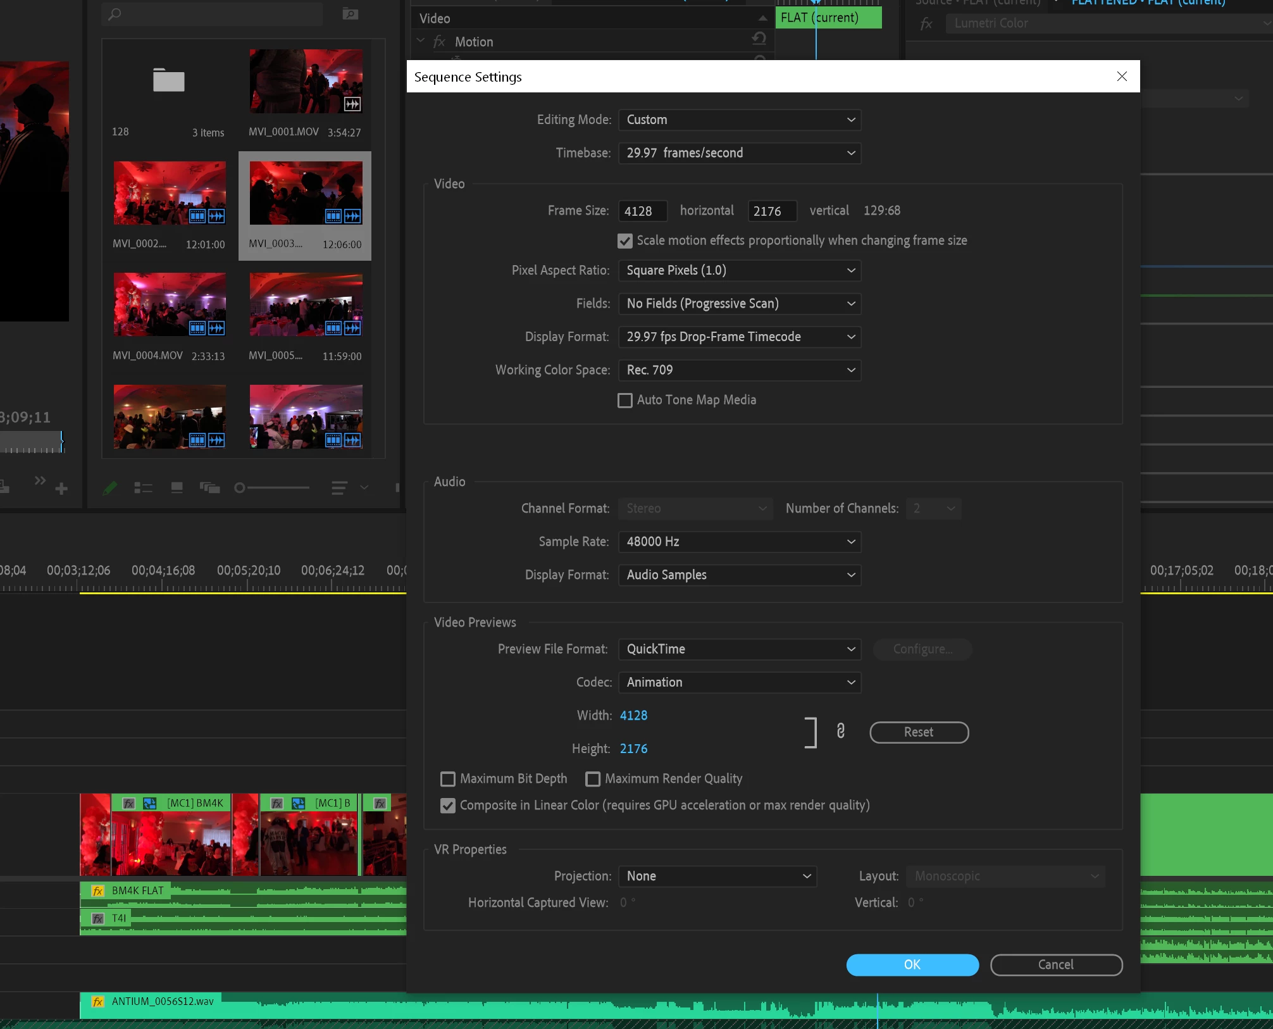1273x1029 pixels.
Task: Click the Sort Icons button
Action: [339, 487]
